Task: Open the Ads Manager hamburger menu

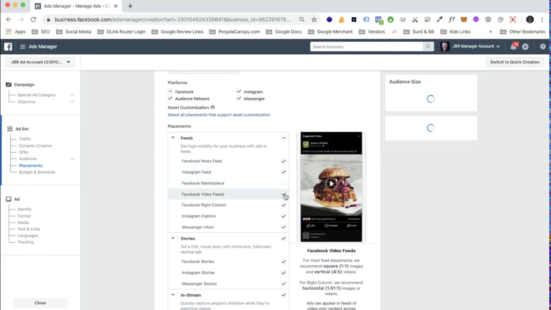Action: point(22,46)
